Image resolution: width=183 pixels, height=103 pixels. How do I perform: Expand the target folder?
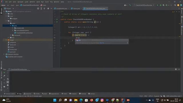click(x=6, y=40)
